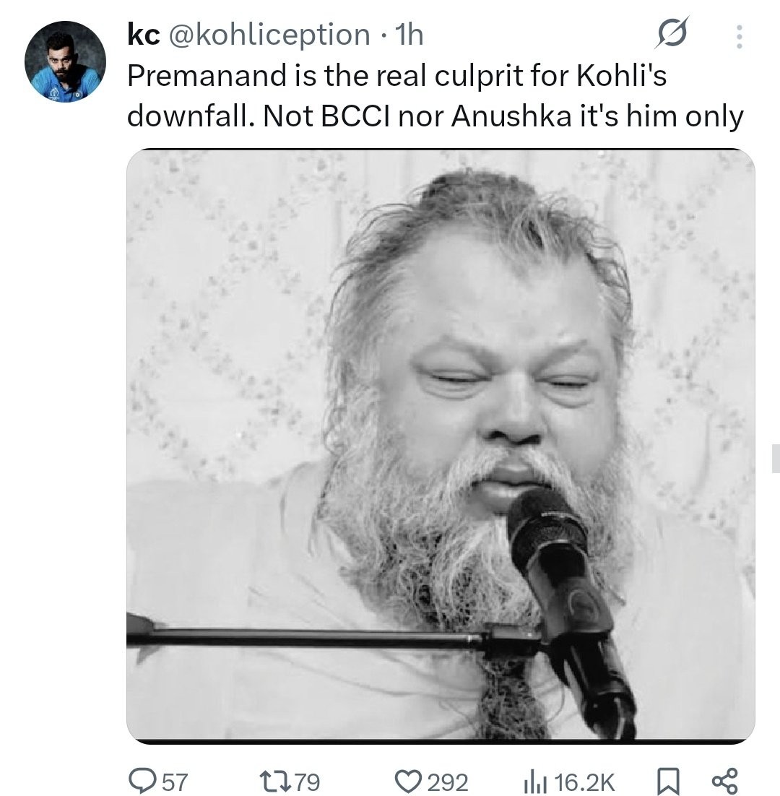780x796 pixels.
Task: Open kc's profile avatar picture
Action: (66, 61)
